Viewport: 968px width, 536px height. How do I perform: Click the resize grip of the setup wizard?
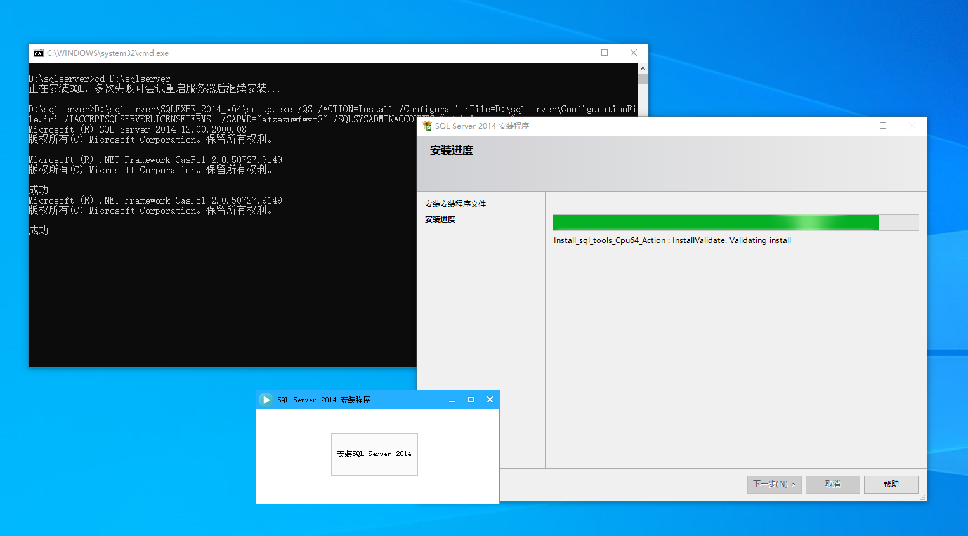click(x=923, y=497)
